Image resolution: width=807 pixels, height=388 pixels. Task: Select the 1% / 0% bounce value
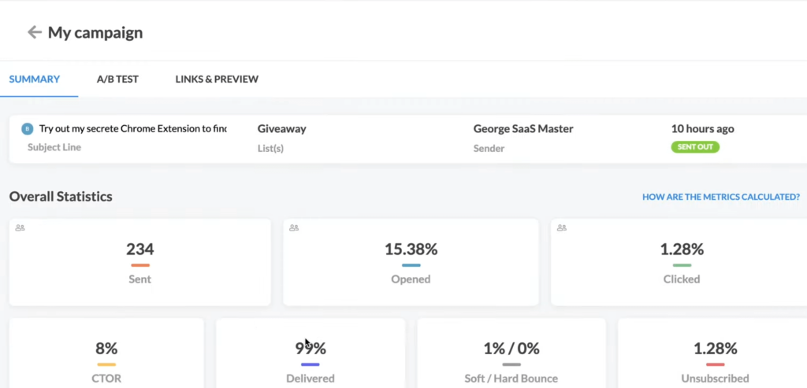click(511, 349)
